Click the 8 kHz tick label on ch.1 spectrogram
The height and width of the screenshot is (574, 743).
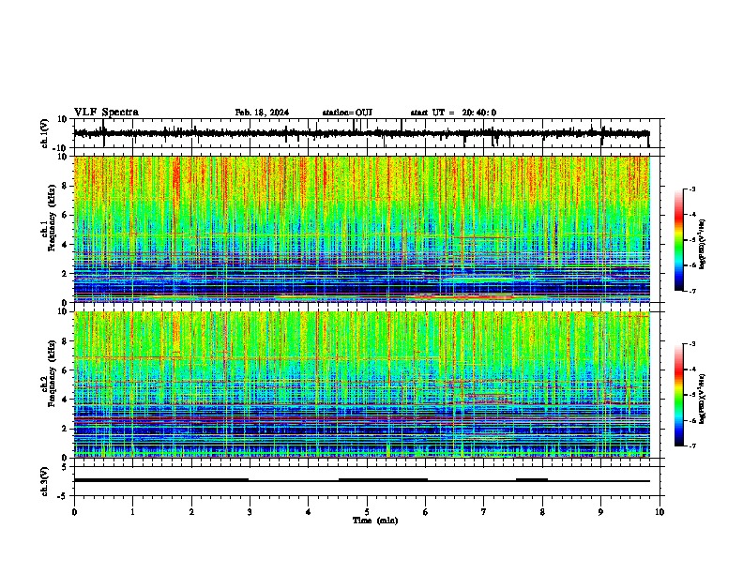(65, 186)
